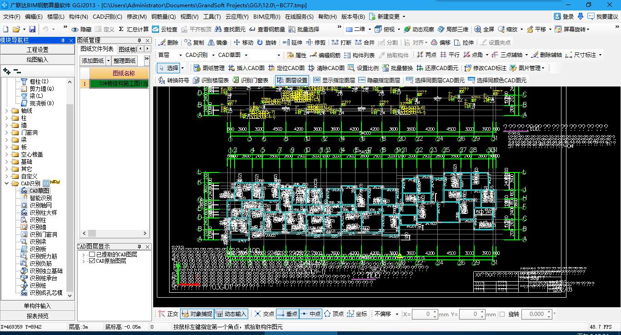Image resolution: width=621 pixels, height=335 pixels.
Task: Select 合并 merge tool
Action: click(x=365, y=42)
